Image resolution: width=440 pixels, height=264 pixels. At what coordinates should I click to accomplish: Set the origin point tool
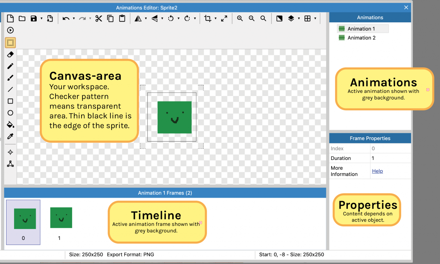click(x=10, y=152)
